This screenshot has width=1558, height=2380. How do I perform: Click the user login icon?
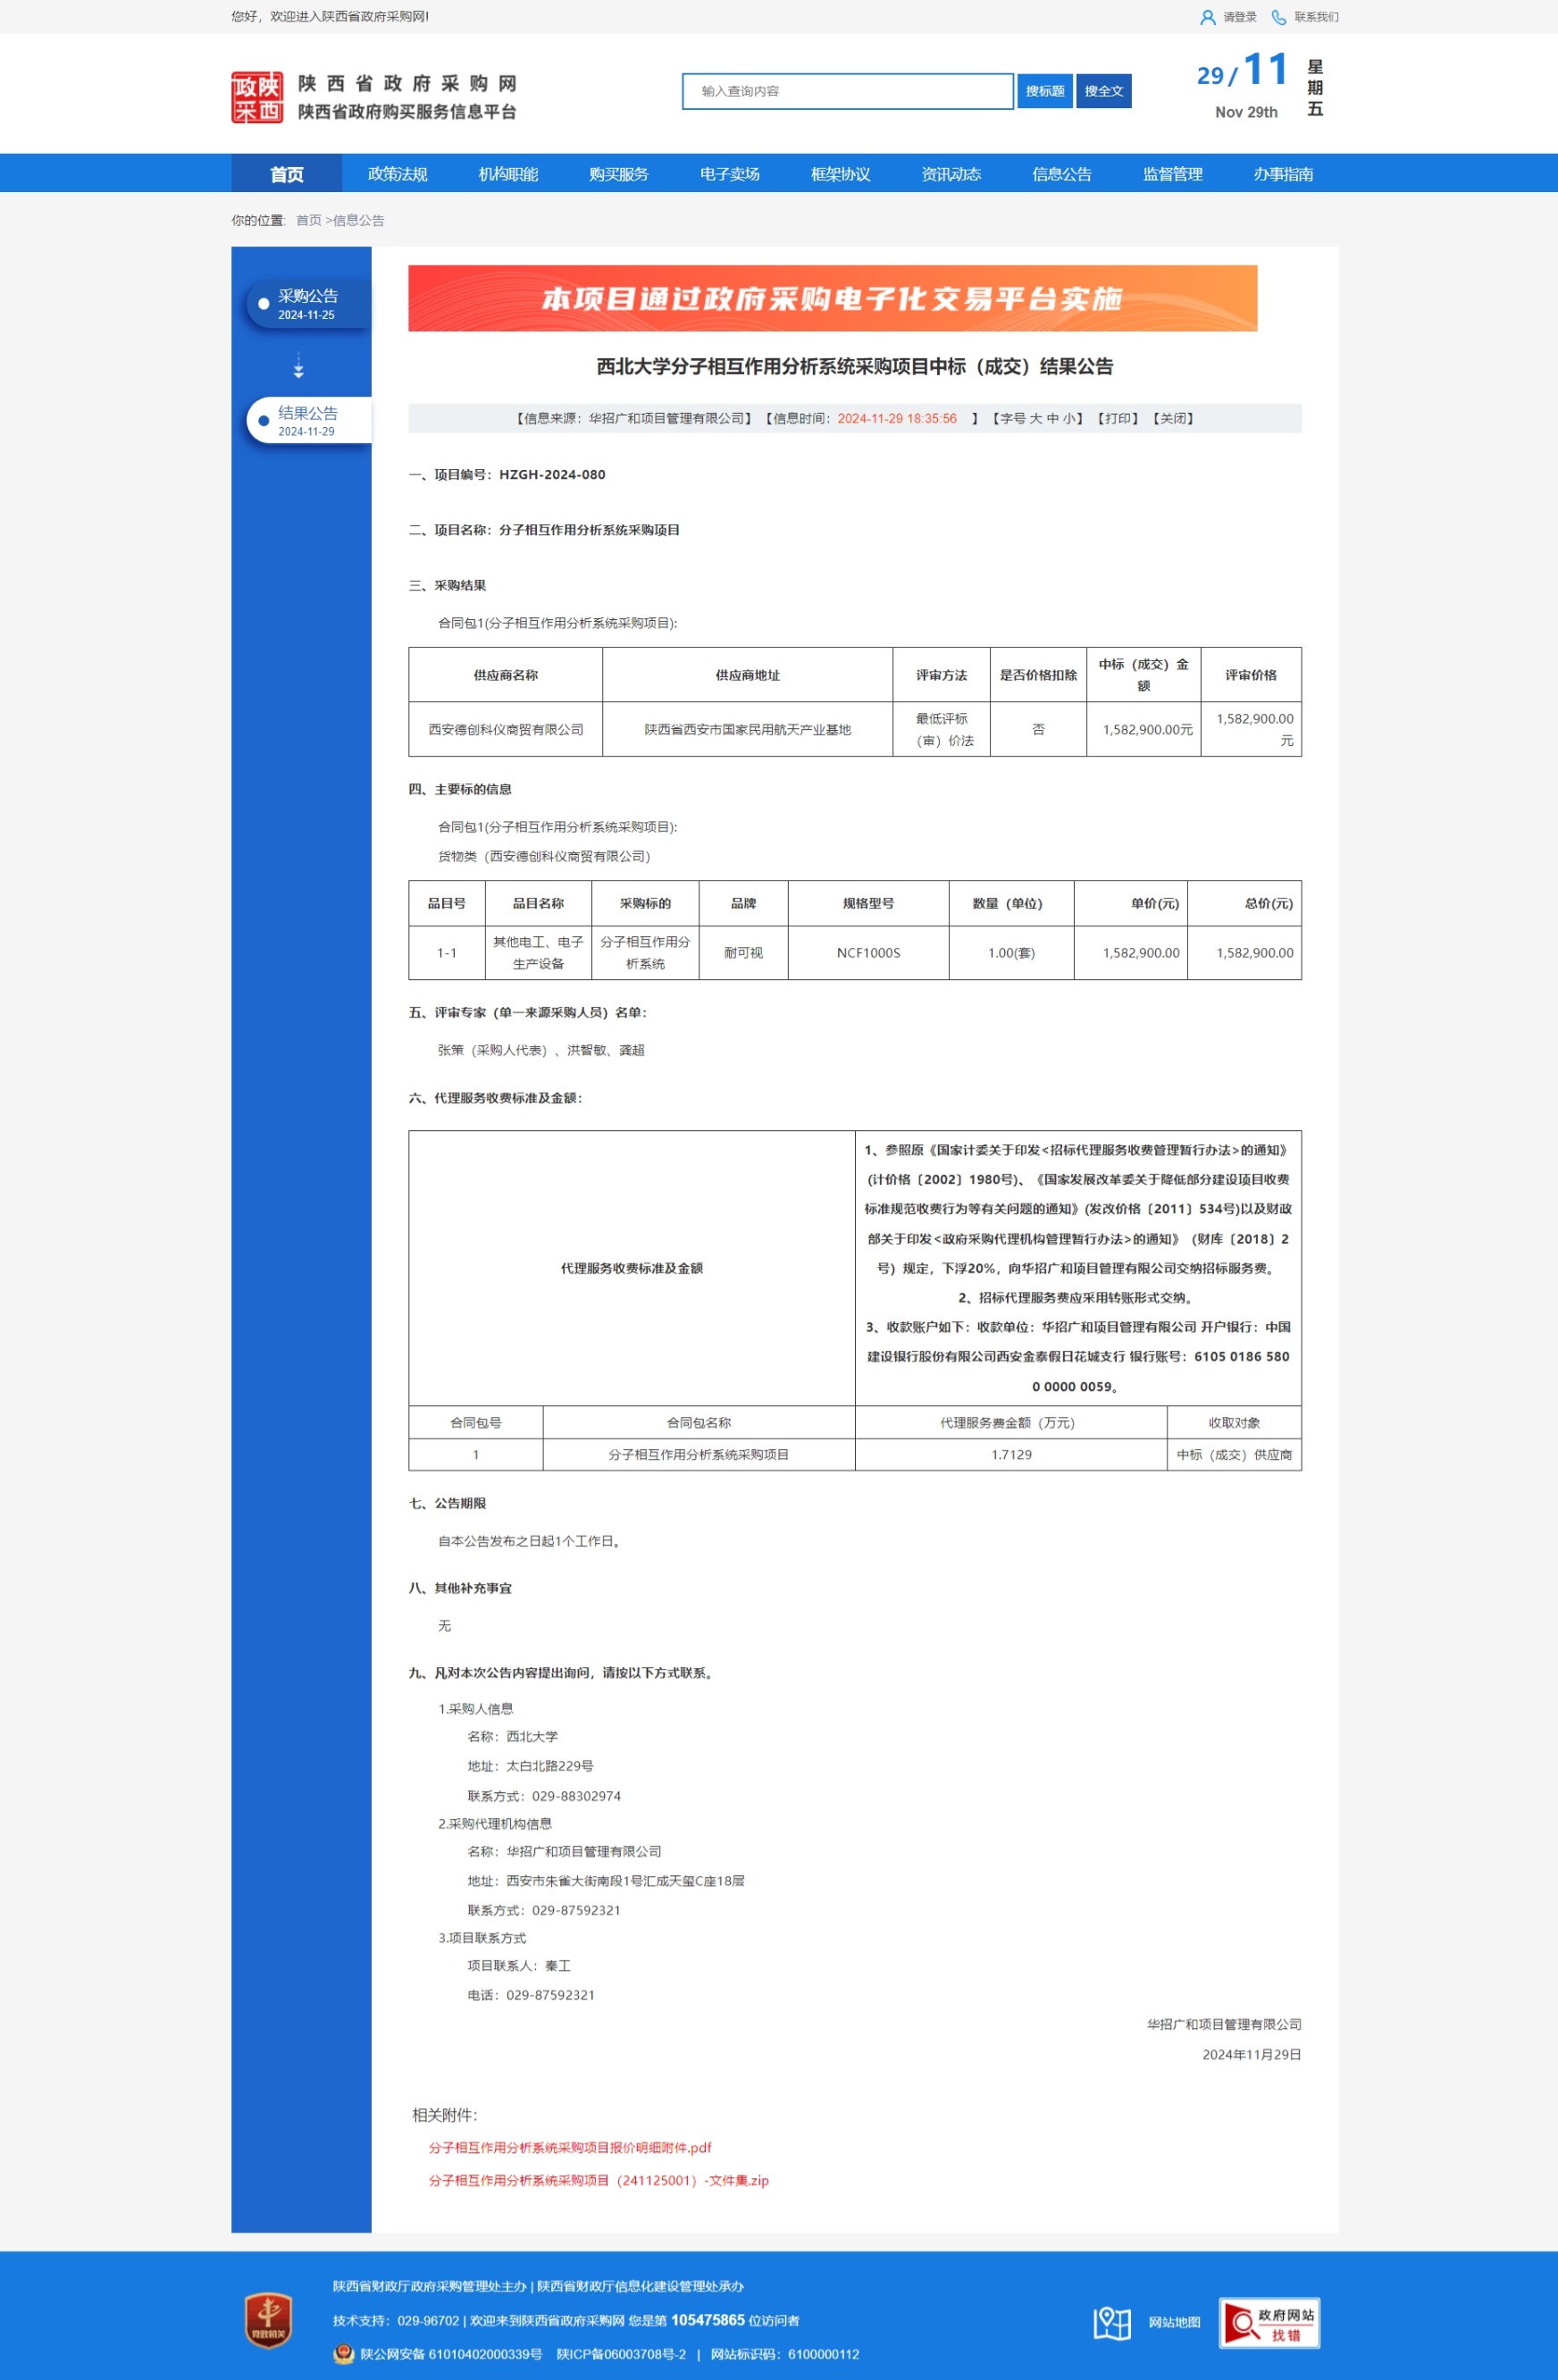1207,17
